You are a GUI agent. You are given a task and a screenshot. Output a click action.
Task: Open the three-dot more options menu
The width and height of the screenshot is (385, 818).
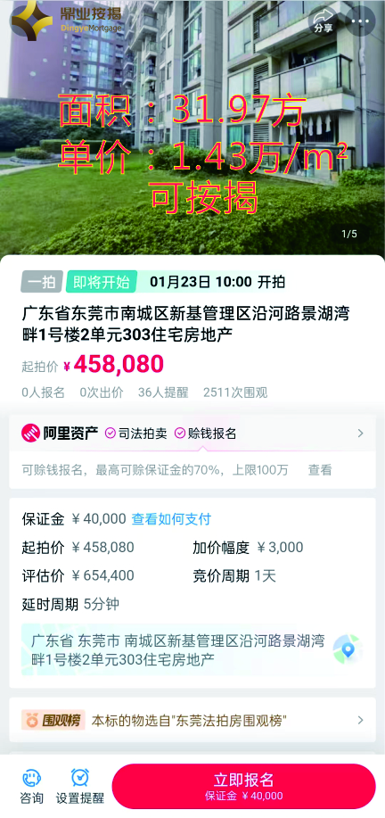click(x=360, y=21)
